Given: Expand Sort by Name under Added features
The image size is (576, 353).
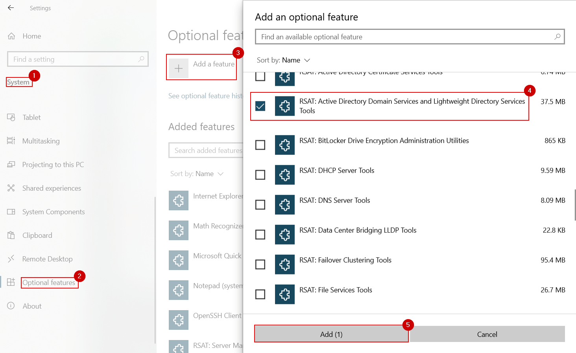Looking at the screenshot, I should click(x=197, y=174).
